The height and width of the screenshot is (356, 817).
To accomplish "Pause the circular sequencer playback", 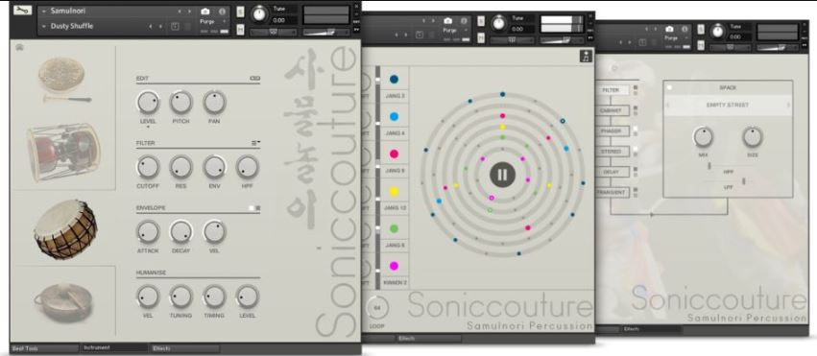I will point(502,175).
